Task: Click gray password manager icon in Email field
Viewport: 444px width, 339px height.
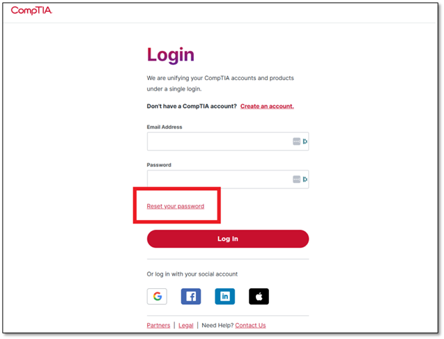Action: (x=296, y=141)
